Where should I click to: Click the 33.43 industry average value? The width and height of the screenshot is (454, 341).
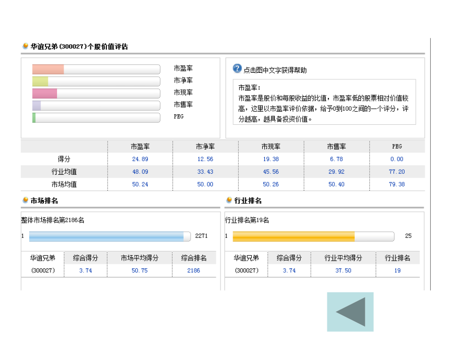(x=205, y=172)
